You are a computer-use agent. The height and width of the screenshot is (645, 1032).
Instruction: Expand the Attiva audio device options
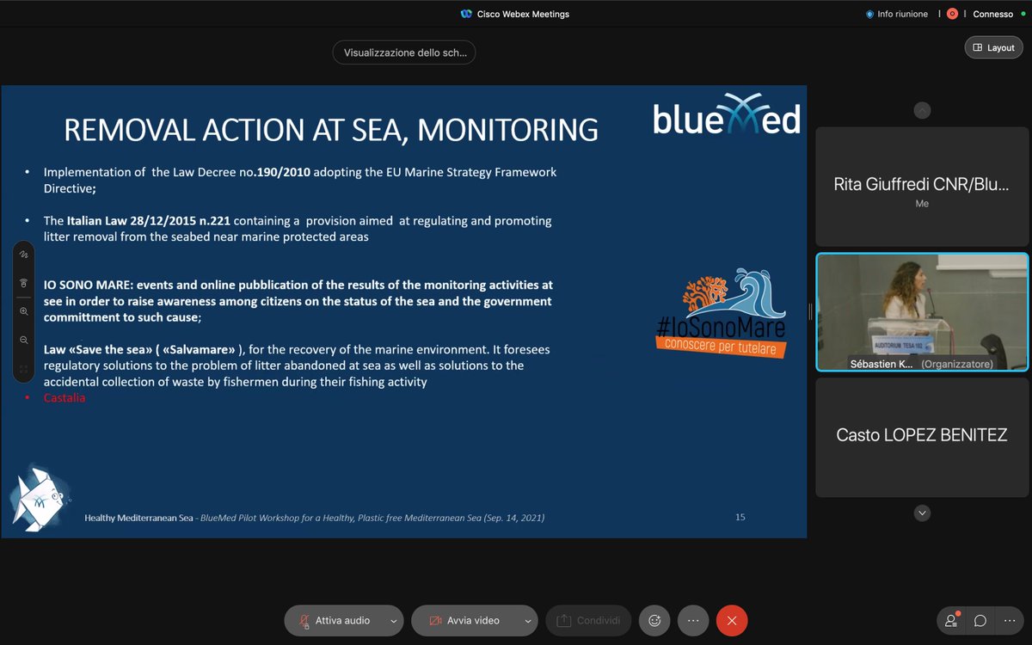point(391,620)
